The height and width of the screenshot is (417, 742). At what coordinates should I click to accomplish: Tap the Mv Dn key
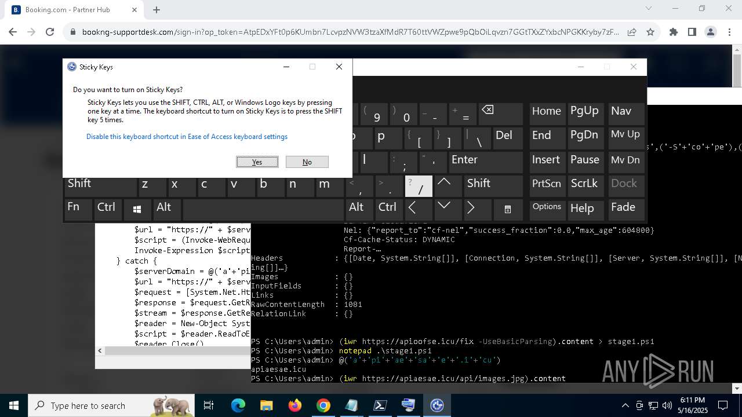[625, 162]
